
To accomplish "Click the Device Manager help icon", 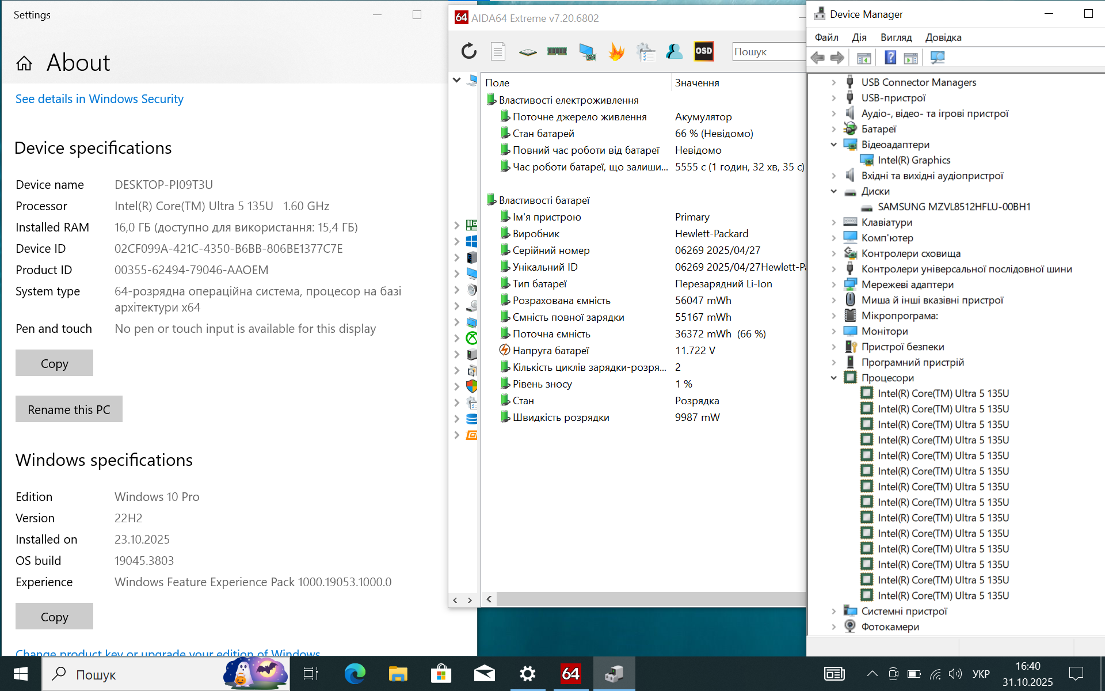I will click(x=890, y=58).
